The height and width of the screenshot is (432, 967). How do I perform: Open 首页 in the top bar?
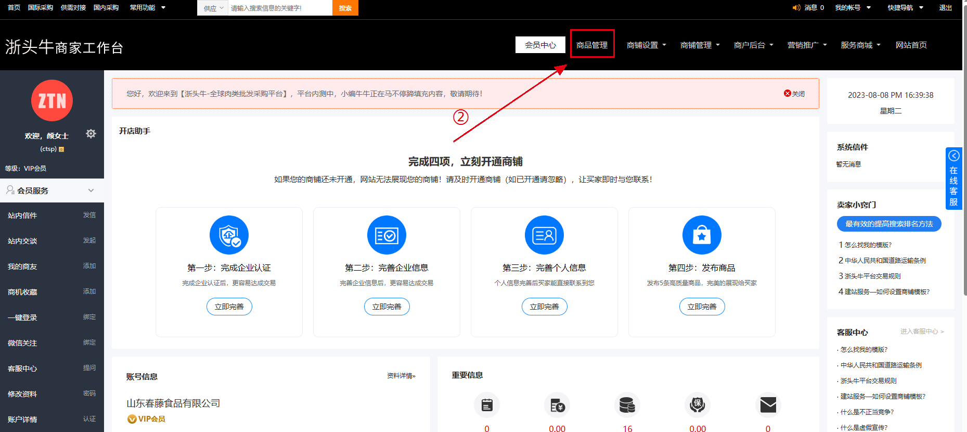(14, 8)
